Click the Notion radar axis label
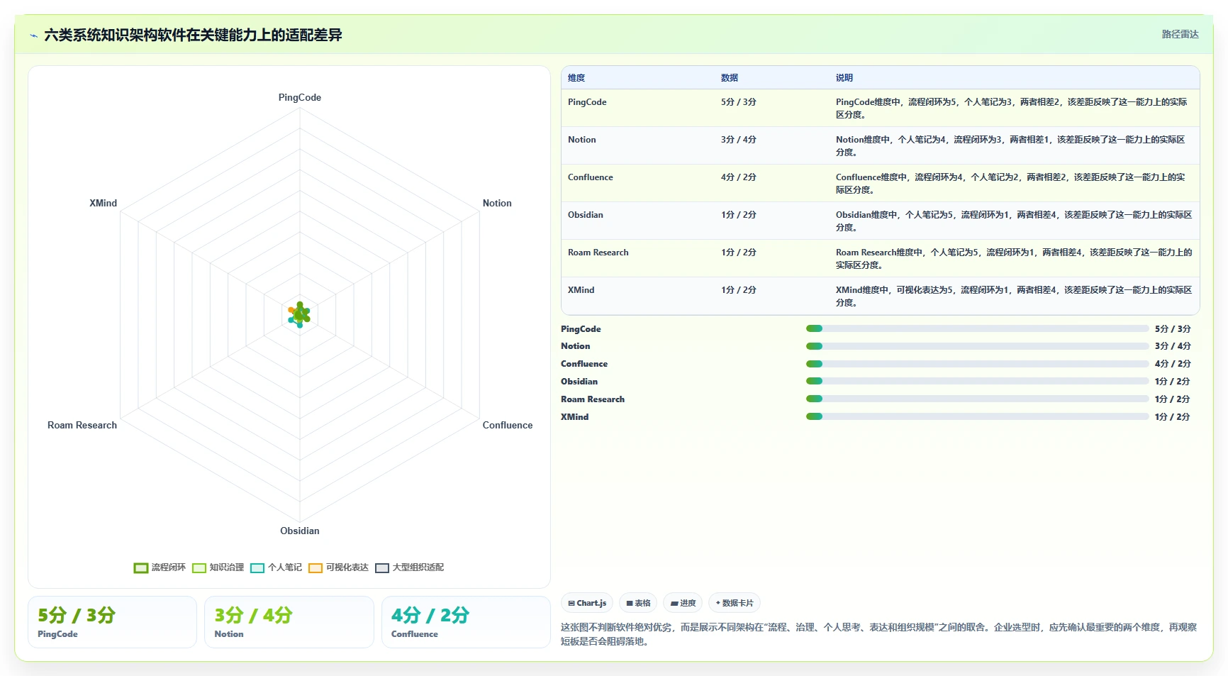 pyautogui.click(x=497, y=203)
